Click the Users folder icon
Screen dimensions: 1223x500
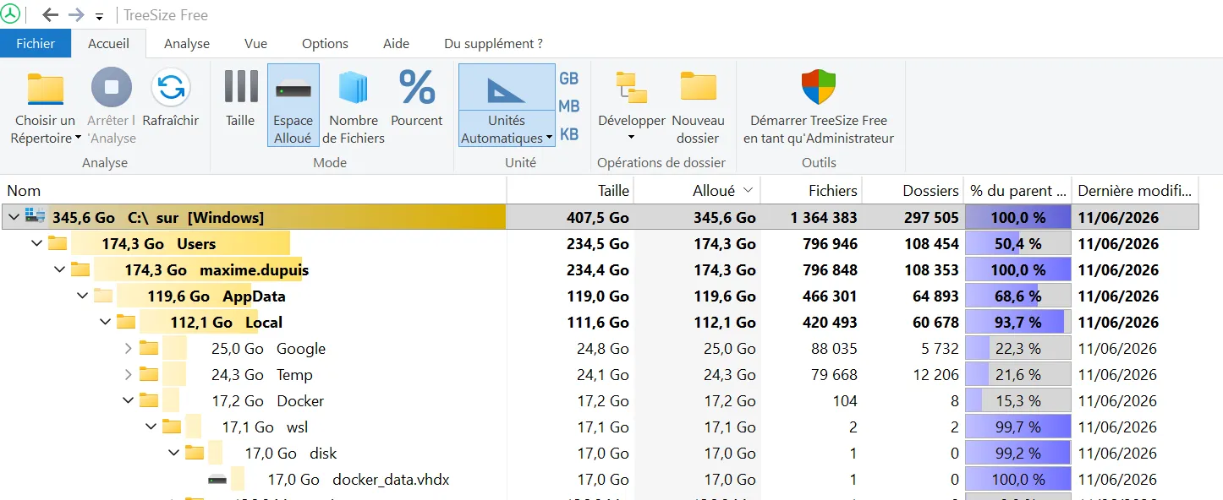point(58,243)
